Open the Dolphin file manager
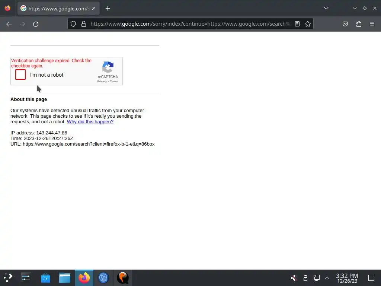Viewport: 381px width, 286px height. click(x=65, y=278)
